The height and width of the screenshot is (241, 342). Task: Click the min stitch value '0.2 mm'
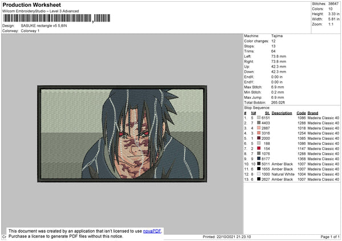coord(278,92)
